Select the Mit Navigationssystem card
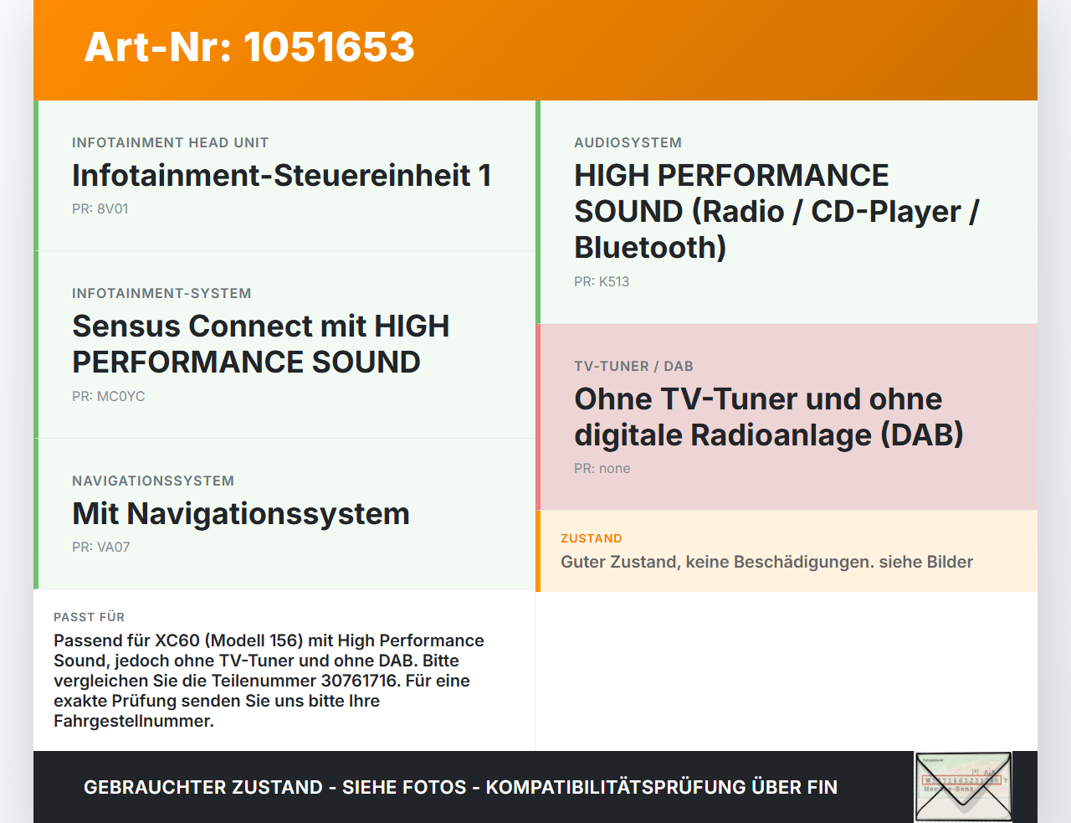The image size is (1071, 823). (x=284, y=514)
